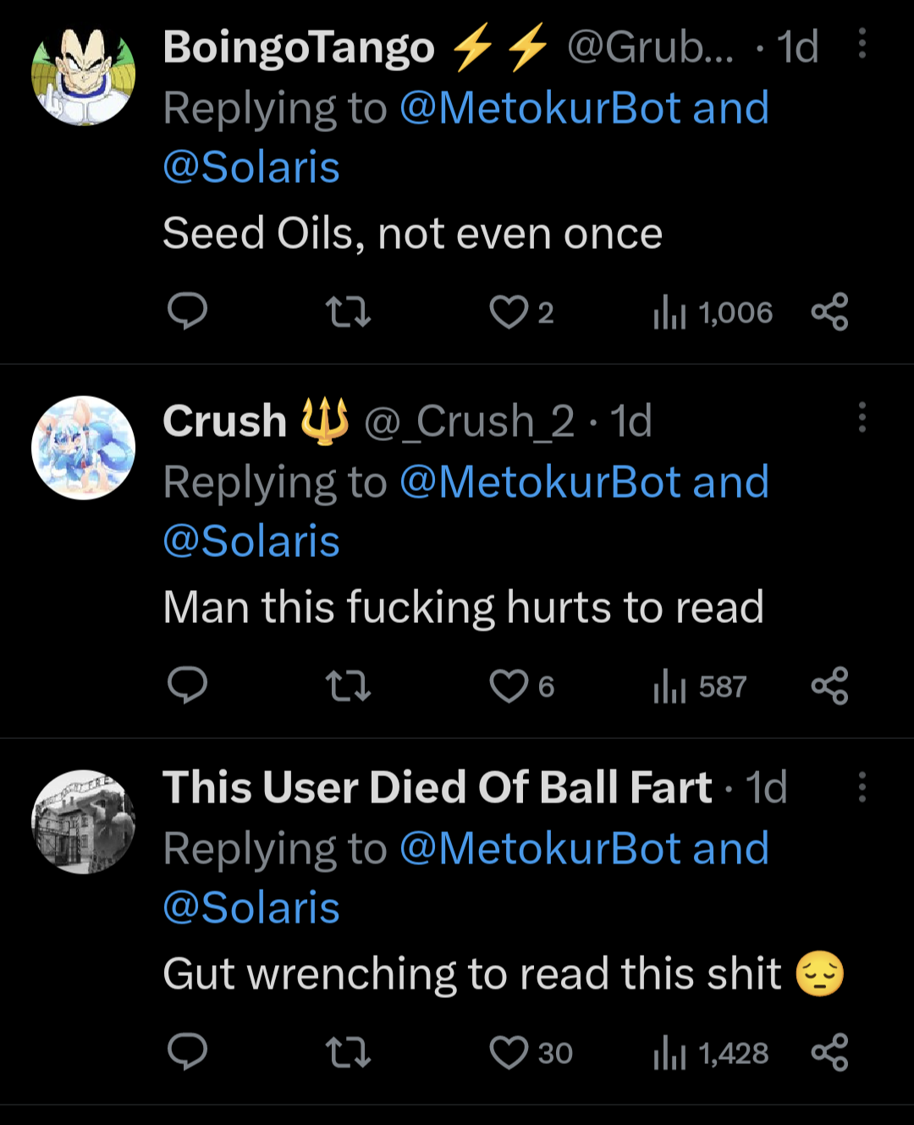914x1125 pixels.
Task: Reply to BoingoTango's Seed Oils tweet
Action: click(187, 312)
